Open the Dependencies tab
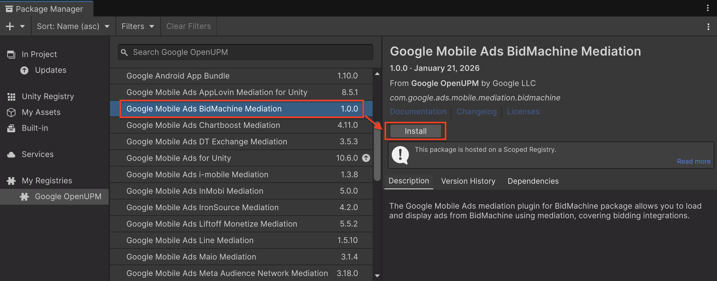Viewport: 717px width, 281px height. click(533, 181)
